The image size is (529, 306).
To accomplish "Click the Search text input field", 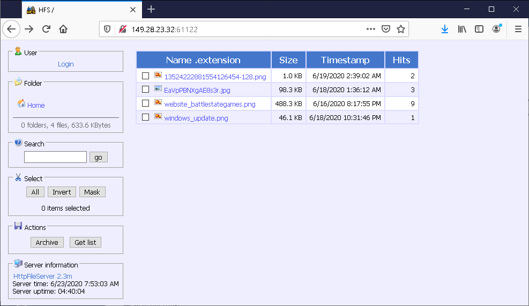I will tap(55, 157).
